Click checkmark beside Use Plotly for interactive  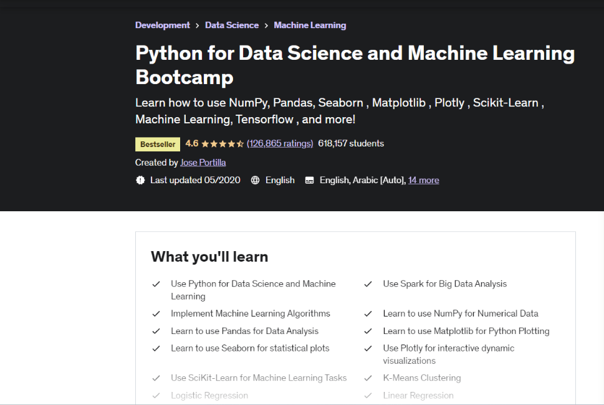[368, 348]
